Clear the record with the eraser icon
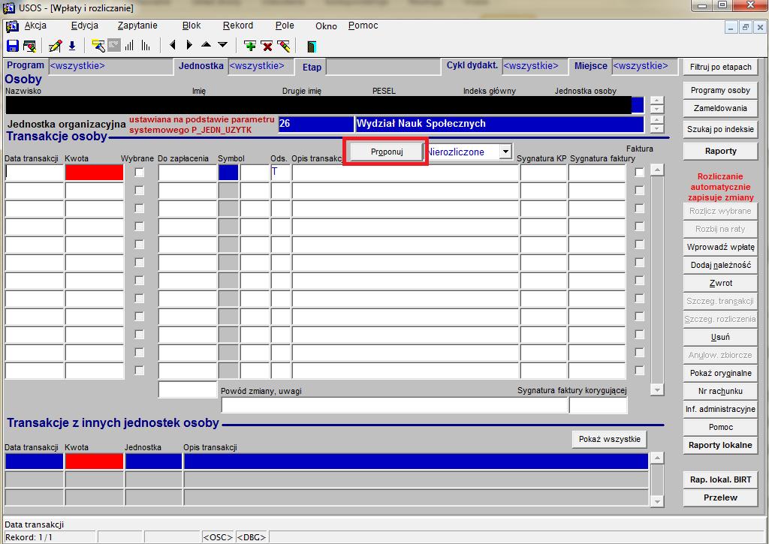 coord(283,46)
